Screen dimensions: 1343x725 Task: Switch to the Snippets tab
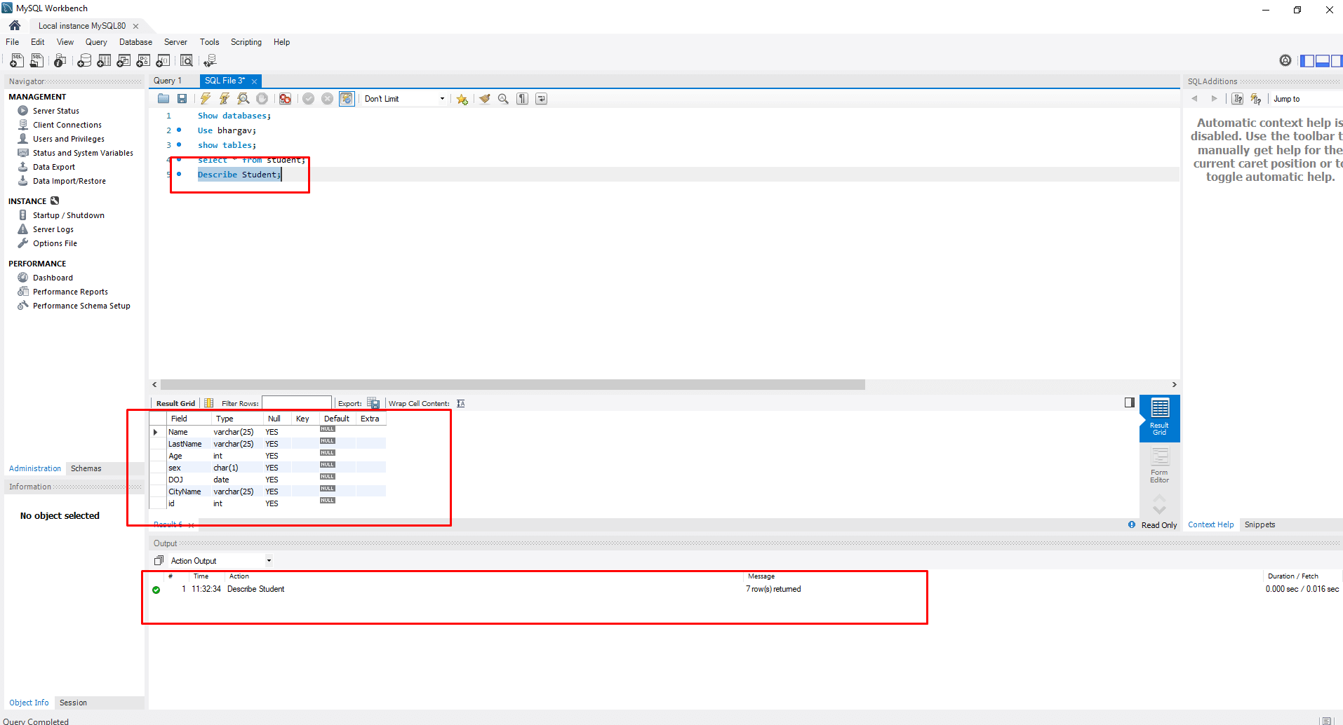pos(1260,524)
